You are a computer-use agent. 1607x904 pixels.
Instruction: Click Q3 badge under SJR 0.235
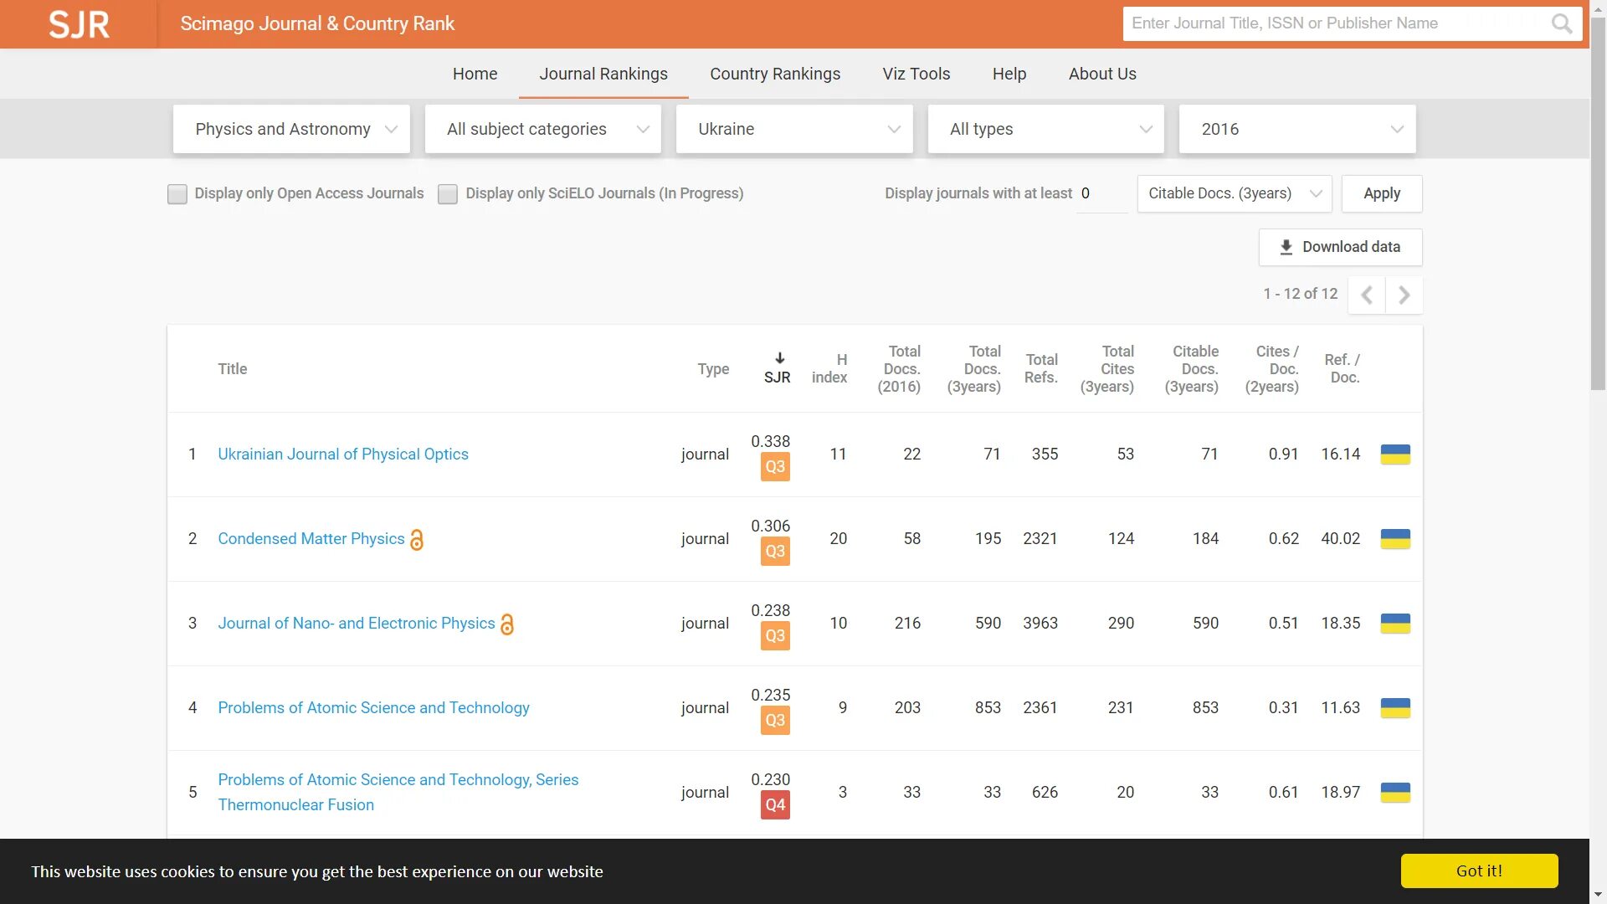[775, 721]
